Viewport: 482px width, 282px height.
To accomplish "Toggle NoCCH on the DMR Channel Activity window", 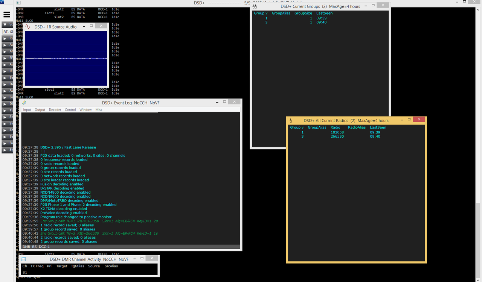I will pos(110,259).
